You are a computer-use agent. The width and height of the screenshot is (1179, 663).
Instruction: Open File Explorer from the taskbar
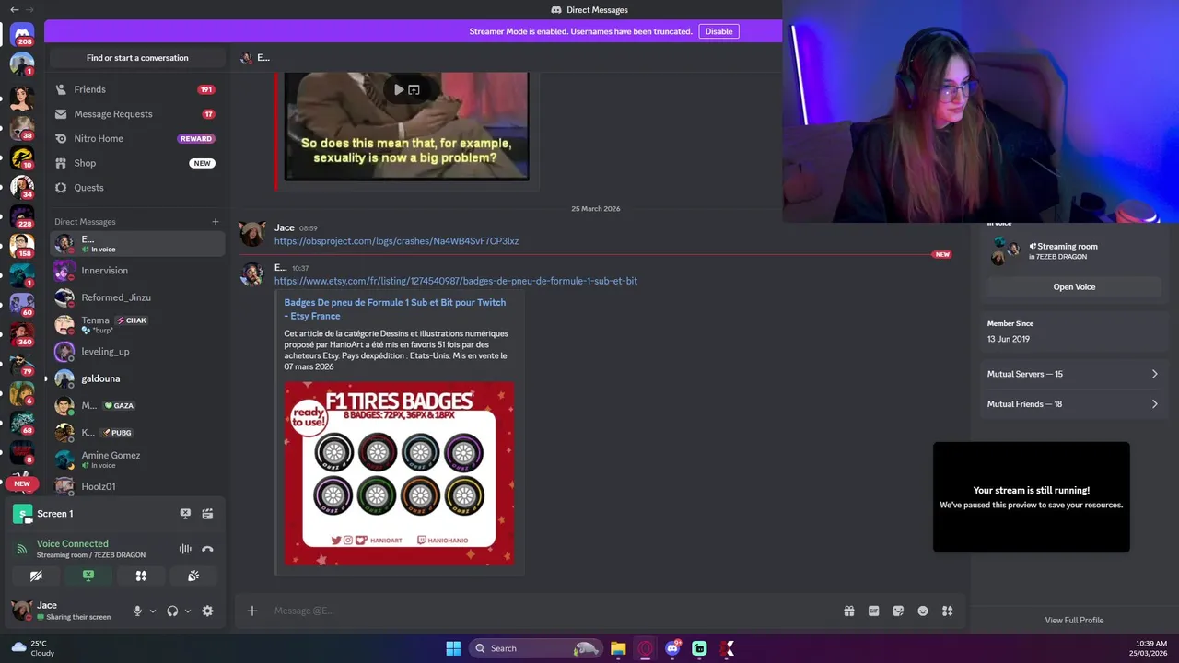click(x=618, y=648)
